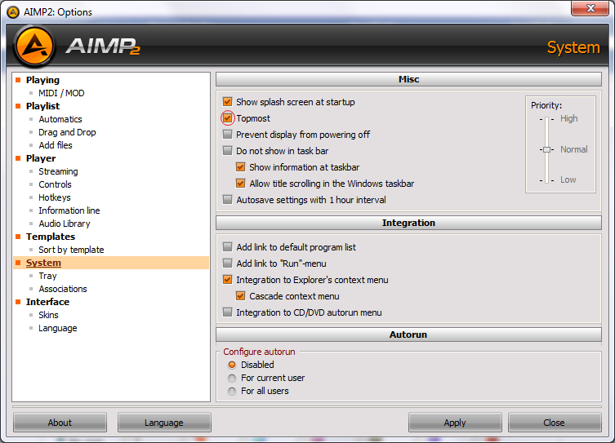Select the System category in tree
The width and height of the screenshot is (615, 443).
tap(43, 263)
